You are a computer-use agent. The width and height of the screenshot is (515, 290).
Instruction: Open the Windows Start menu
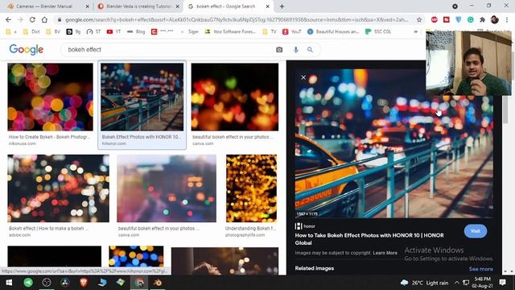(9, 283)
